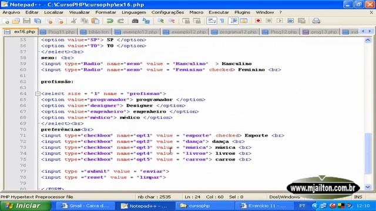Open the Configurações menu
This screenshot has height=211, width=376.
tap(167, 12)
